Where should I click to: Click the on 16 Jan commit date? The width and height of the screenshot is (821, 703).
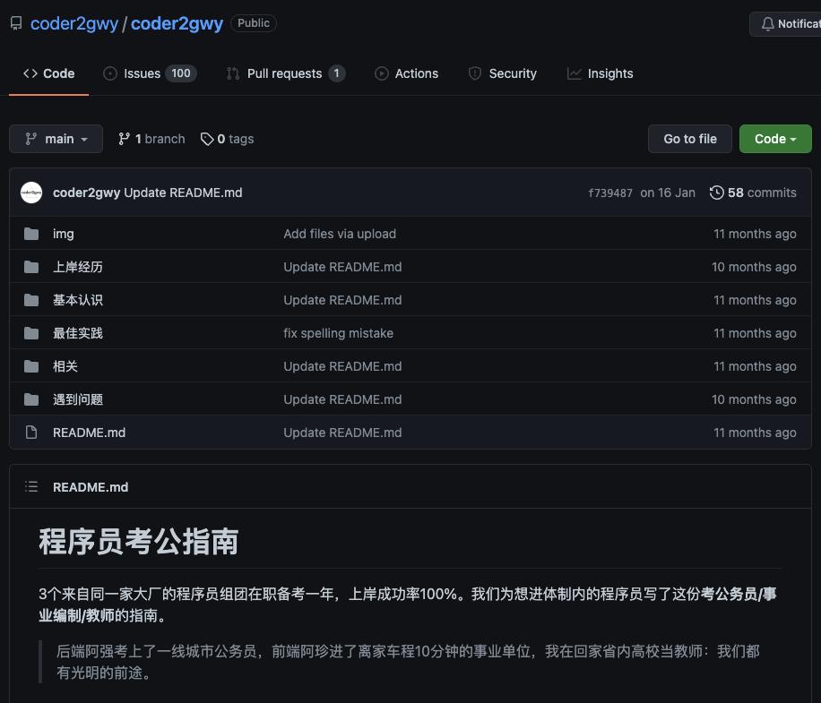pyautogui.click(x=668, y=193)
